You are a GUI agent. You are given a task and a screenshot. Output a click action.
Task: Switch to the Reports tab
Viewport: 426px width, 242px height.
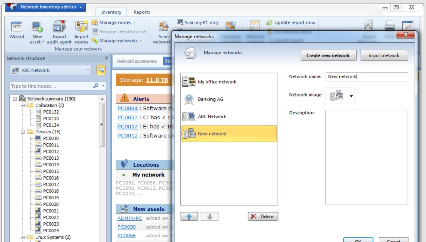(x=142, y=12)
